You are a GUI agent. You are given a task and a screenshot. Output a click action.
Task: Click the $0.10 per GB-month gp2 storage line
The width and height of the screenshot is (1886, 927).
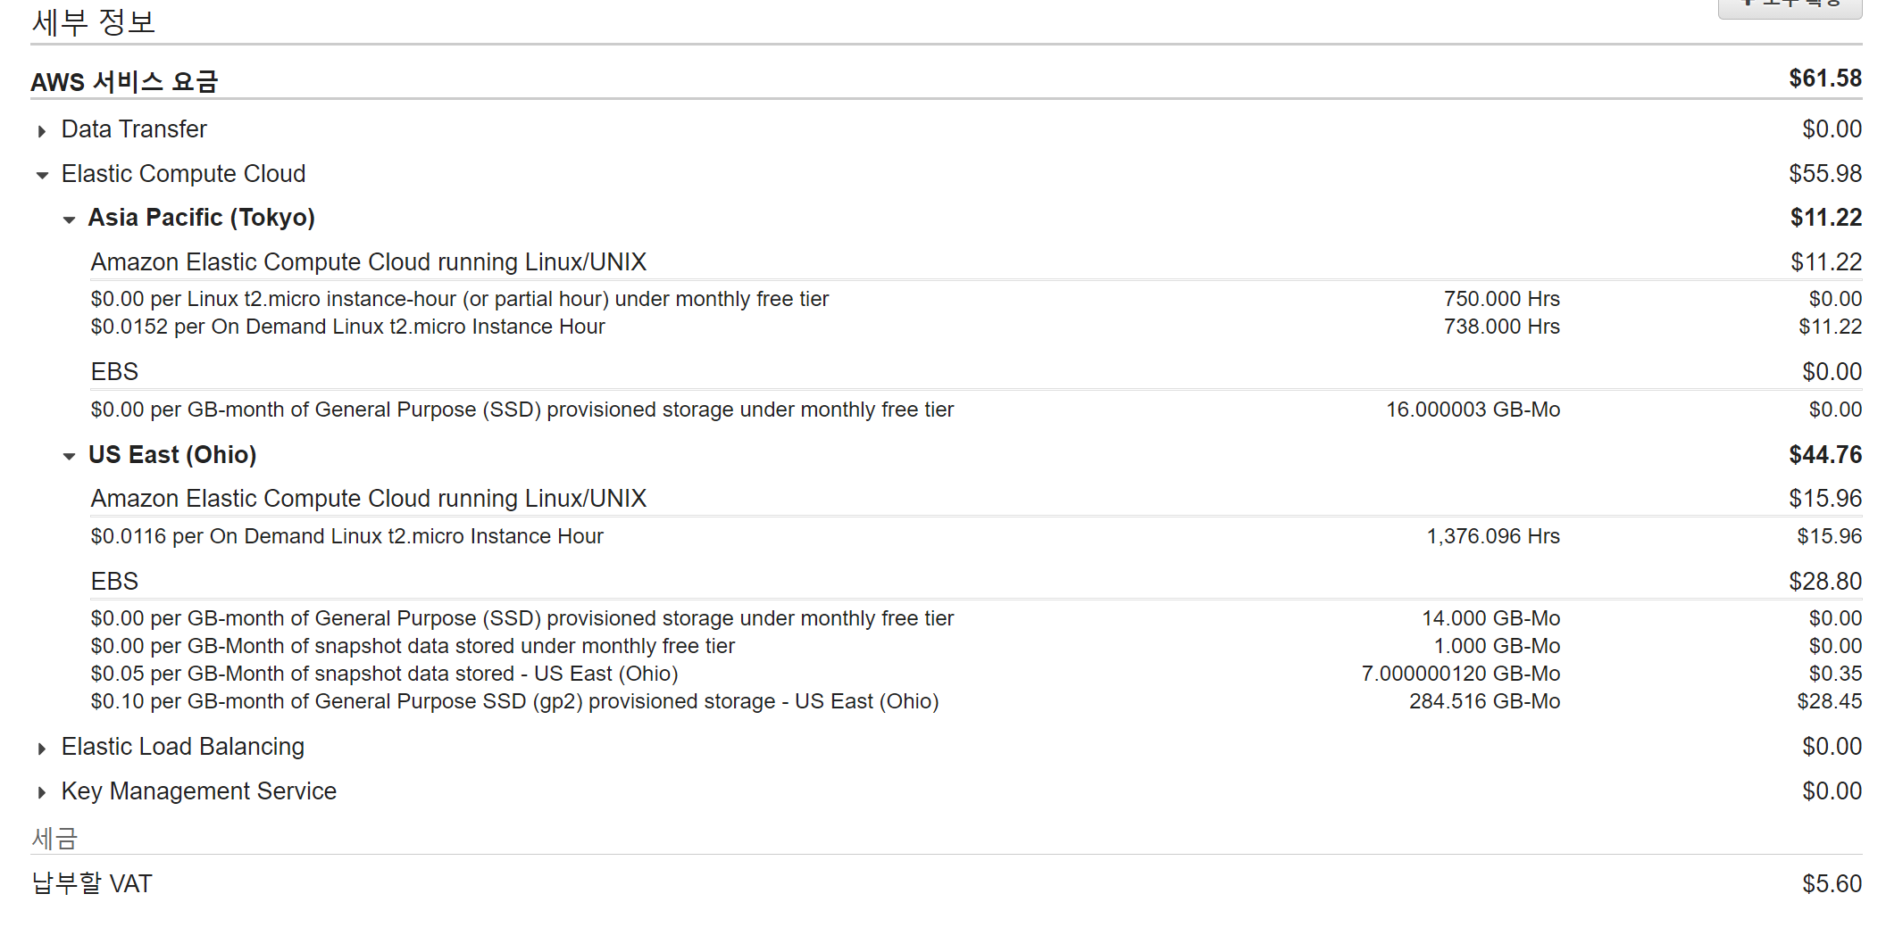click(514, 701)
